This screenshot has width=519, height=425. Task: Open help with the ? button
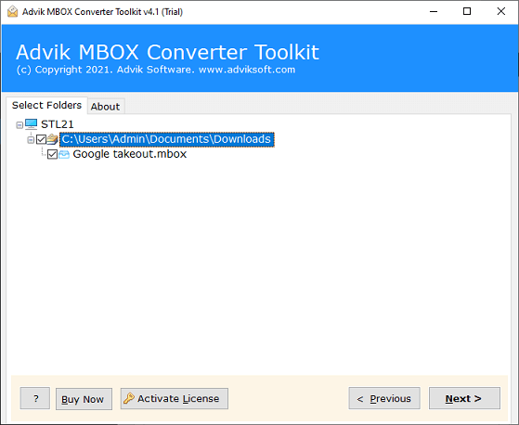click(x=35, y=398)
